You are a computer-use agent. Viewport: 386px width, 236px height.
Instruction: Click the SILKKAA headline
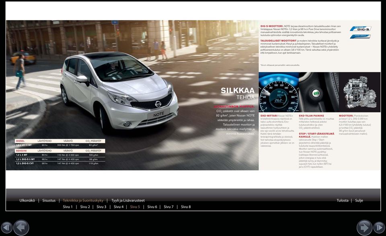point(238,90)
